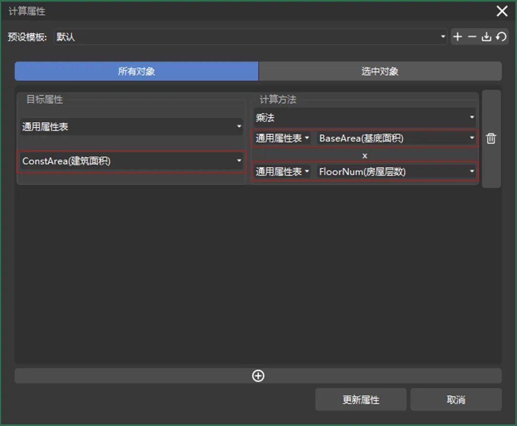Click the 更新属性 button
The height and width of the screenshot is (426, 517).
tap(360, 400)
